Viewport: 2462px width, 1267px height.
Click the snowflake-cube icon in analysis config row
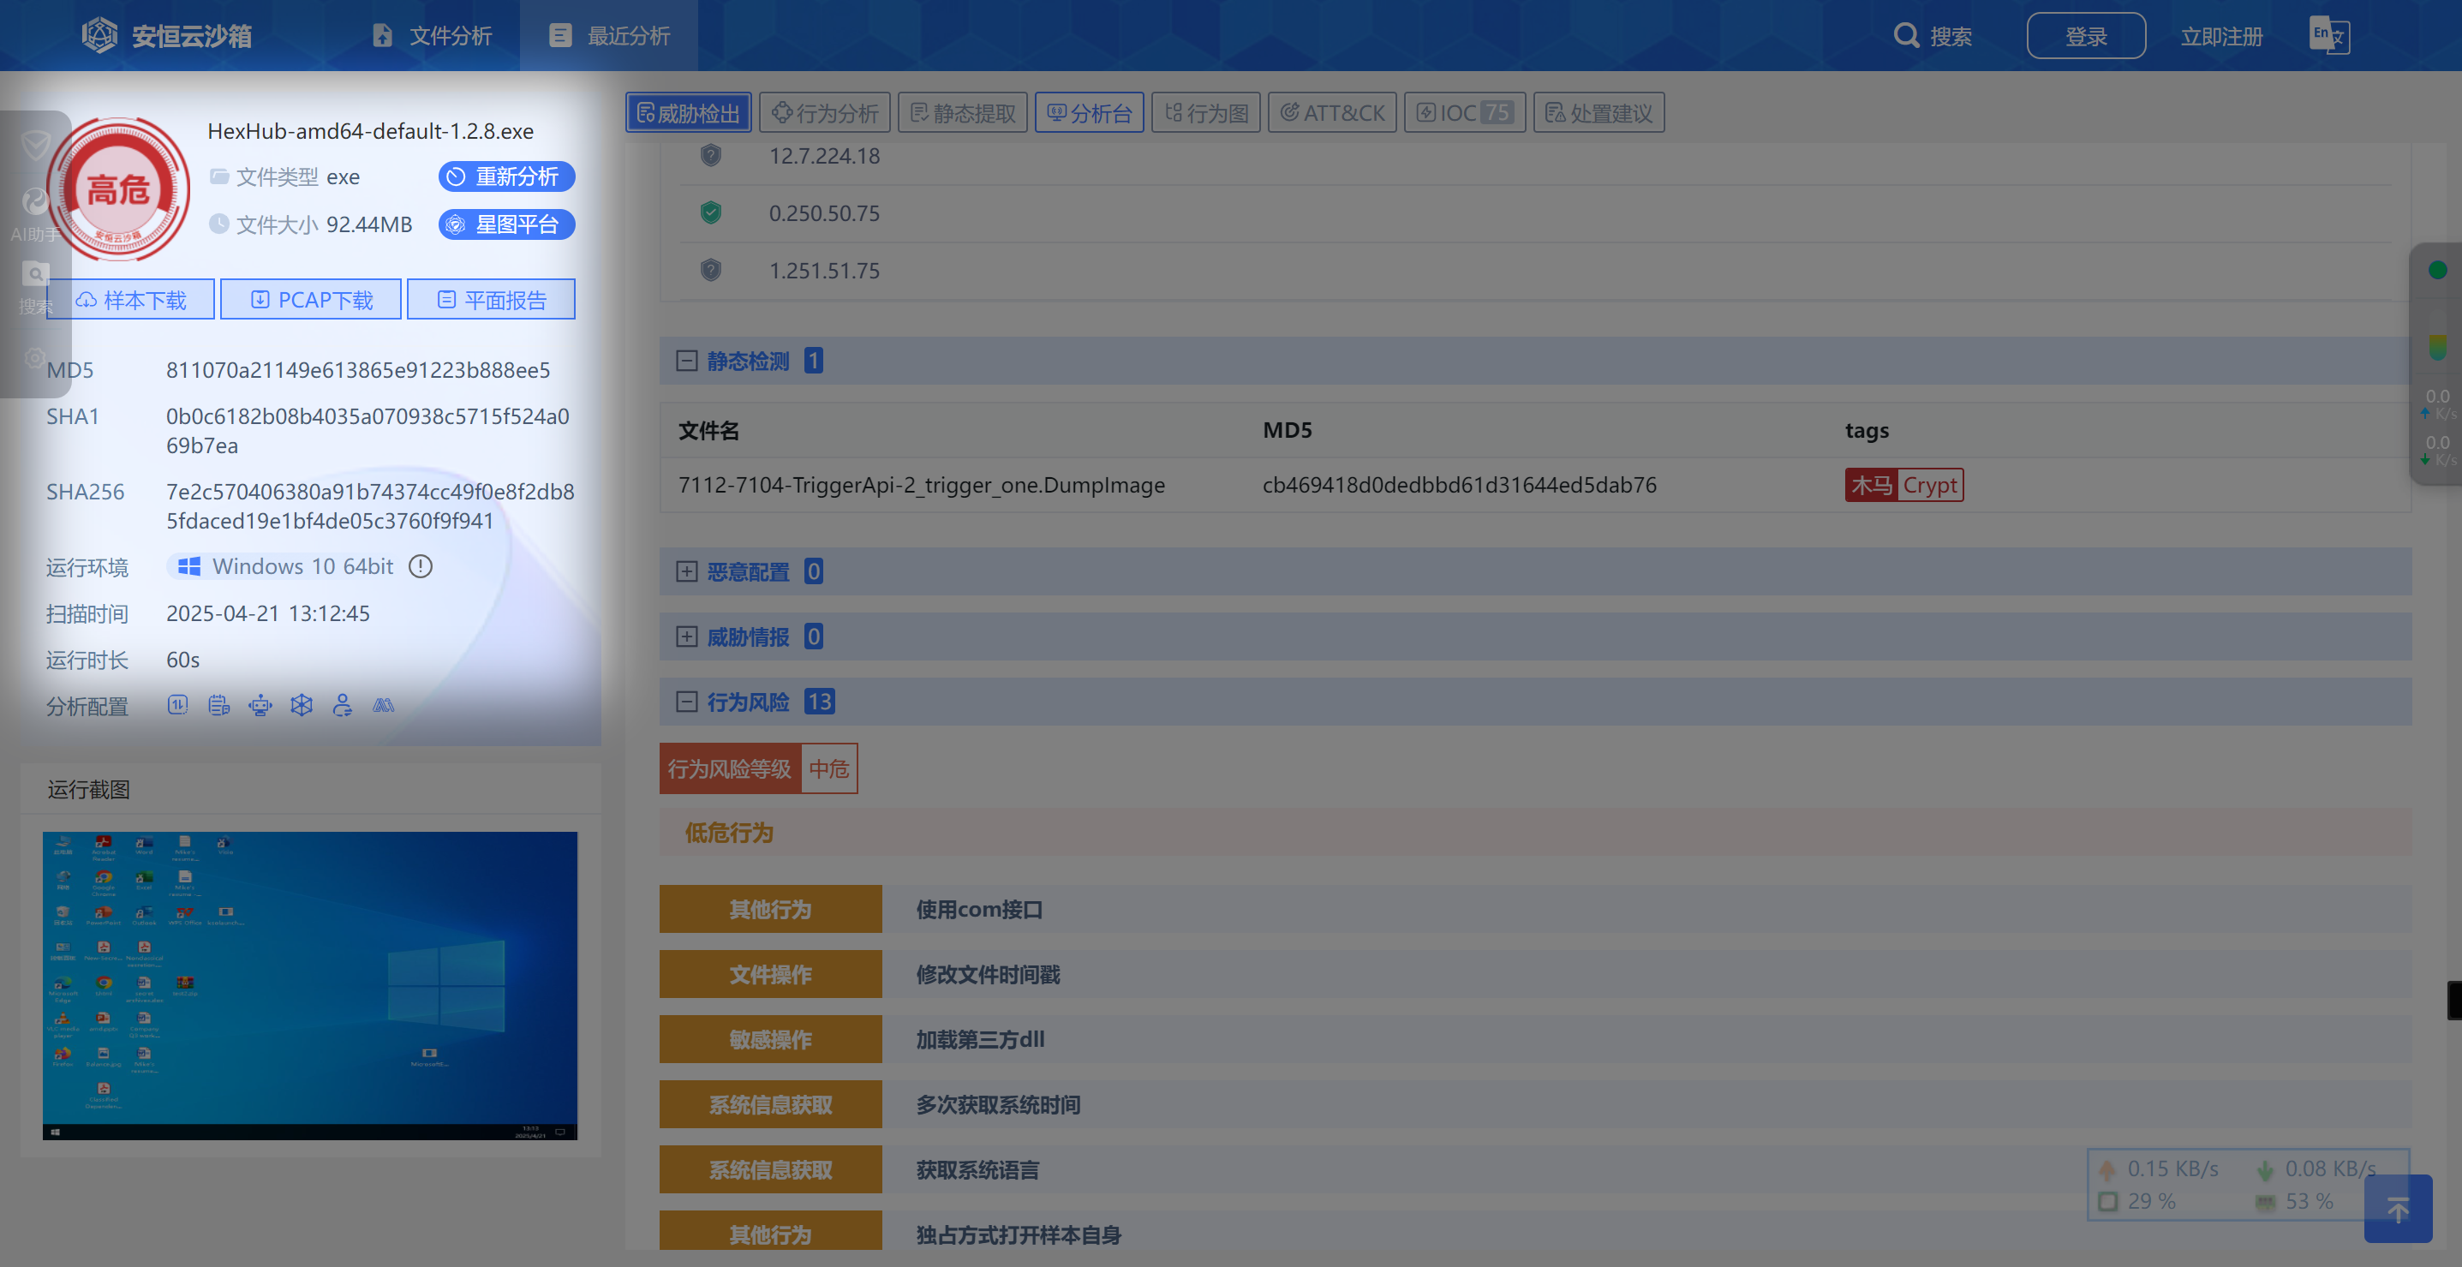point(301,706)
